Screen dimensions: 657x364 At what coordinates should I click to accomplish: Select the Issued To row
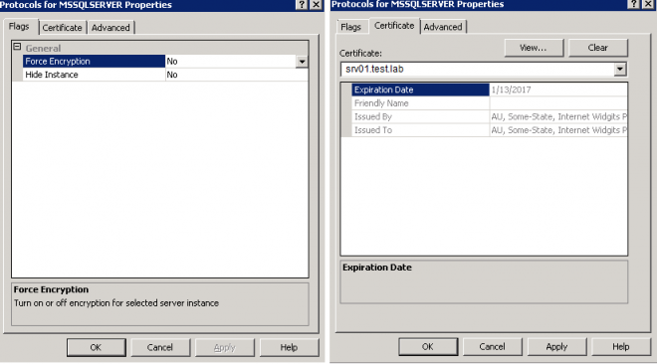pyautogui.click(x=490, y=129)
